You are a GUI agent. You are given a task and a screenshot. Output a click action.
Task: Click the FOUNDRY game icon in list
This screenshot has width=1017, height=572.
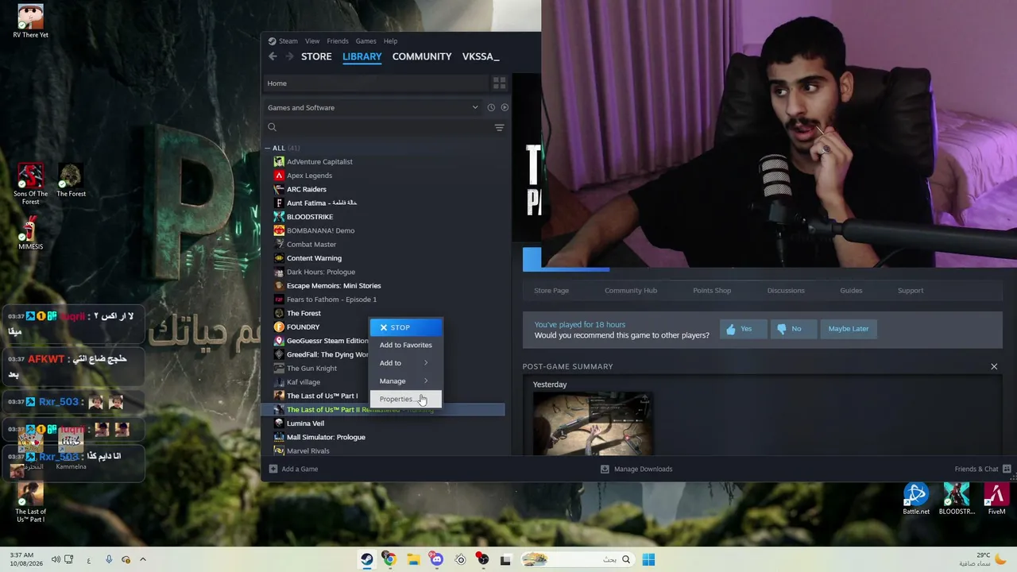coord(279,327)
